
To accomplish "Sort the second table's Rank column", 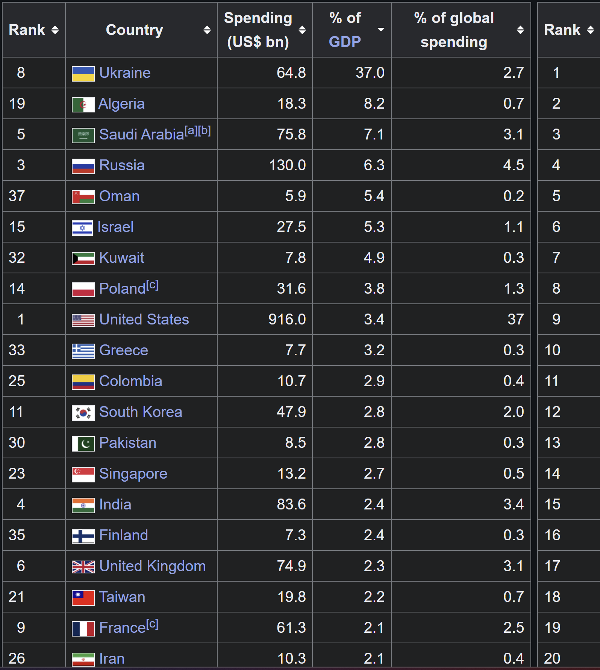I will tap(569, 30).
